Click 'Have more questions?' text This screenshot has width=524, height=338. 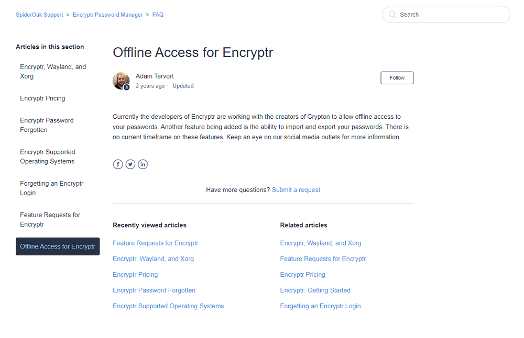pos(237,190)
